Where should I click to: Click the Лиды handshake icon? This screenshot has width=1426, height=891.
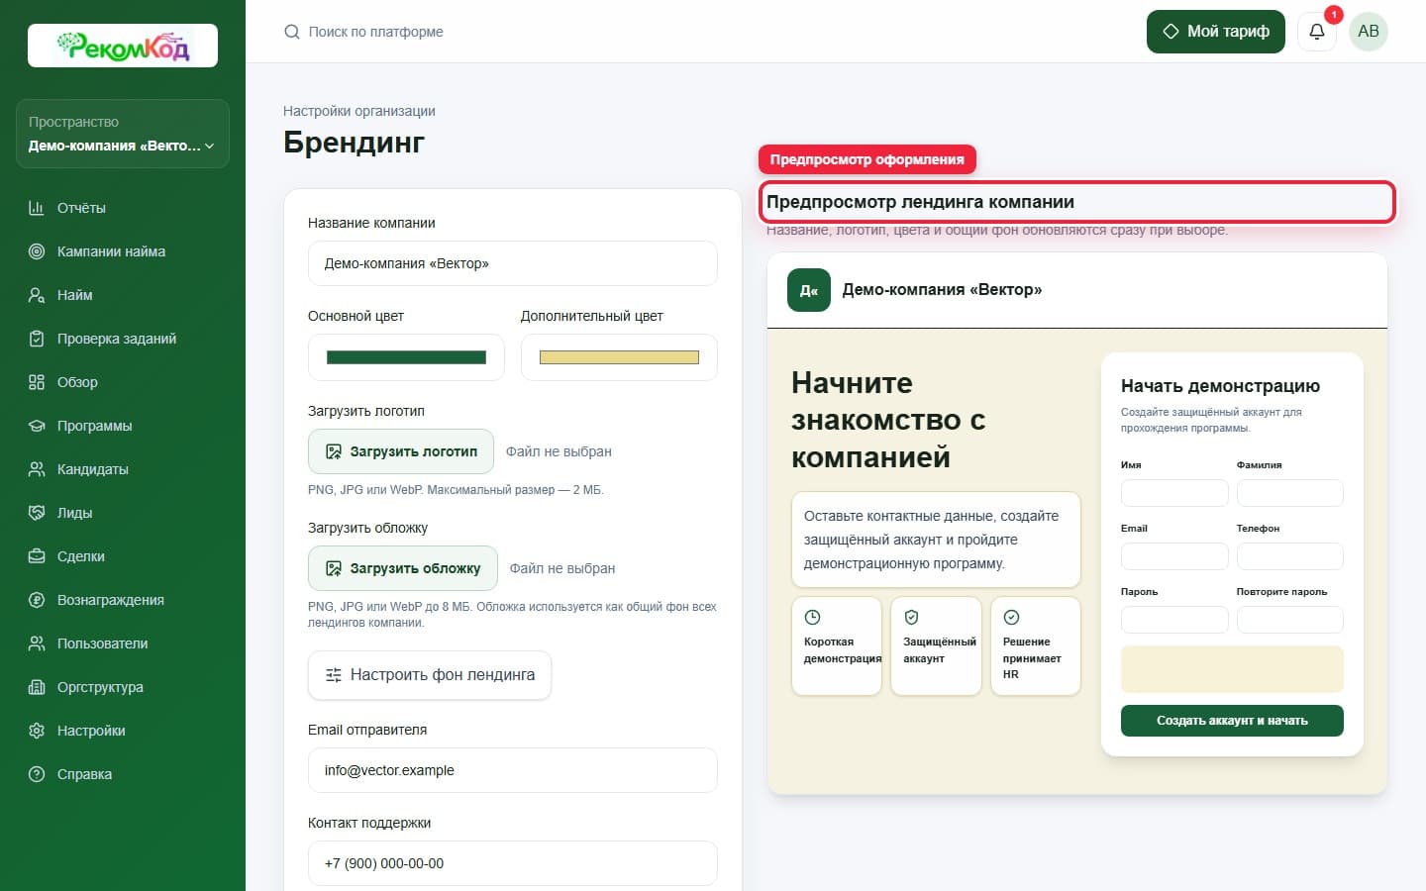[x=37, y=513]
